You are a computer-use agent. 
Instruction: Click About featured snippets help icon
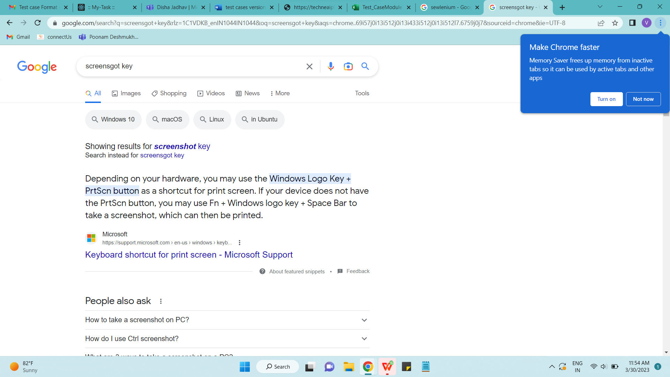click(262, 271)
